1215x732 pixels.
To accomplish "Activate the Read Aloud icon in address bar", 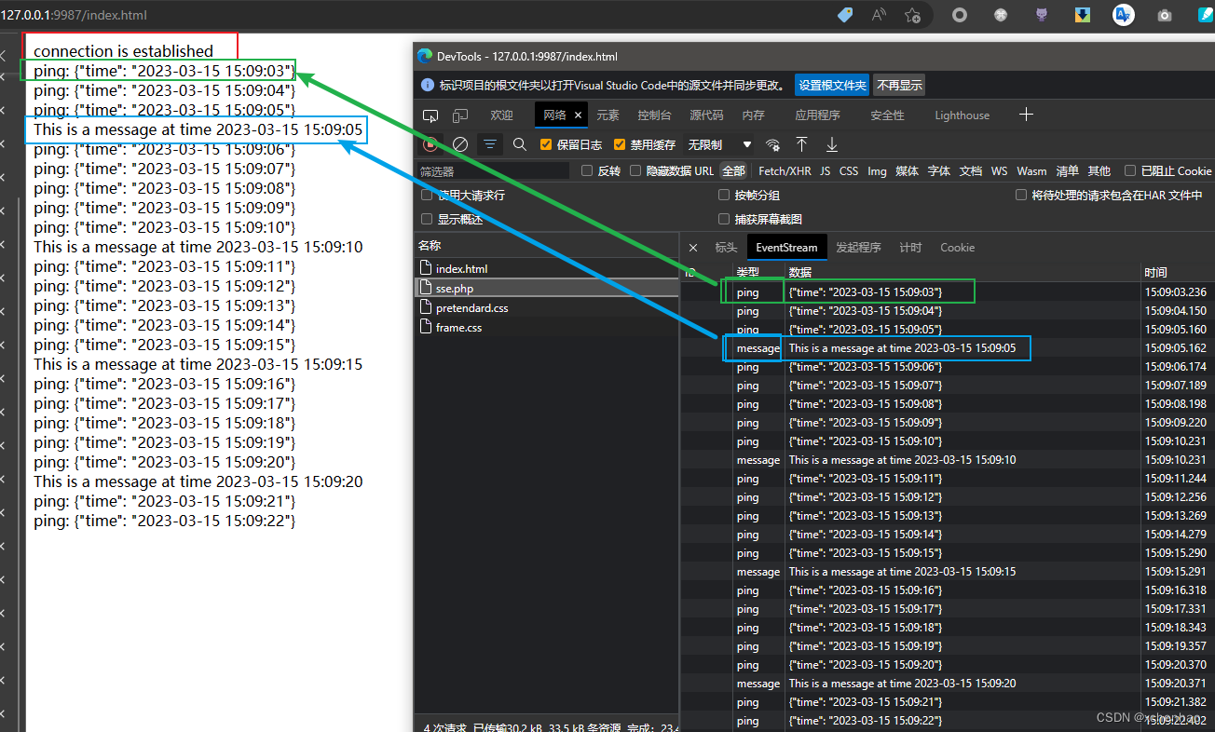I will 879,15.
